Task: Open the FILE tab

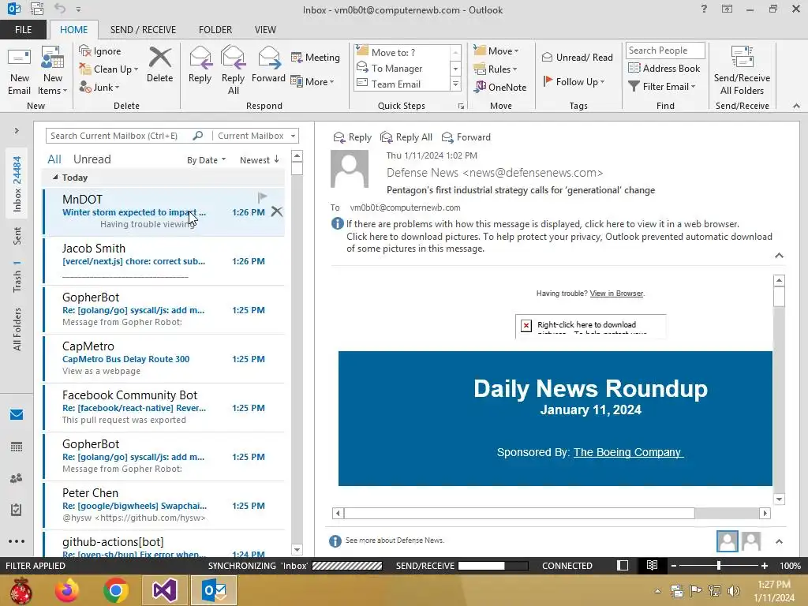Action: coord(23,29)
